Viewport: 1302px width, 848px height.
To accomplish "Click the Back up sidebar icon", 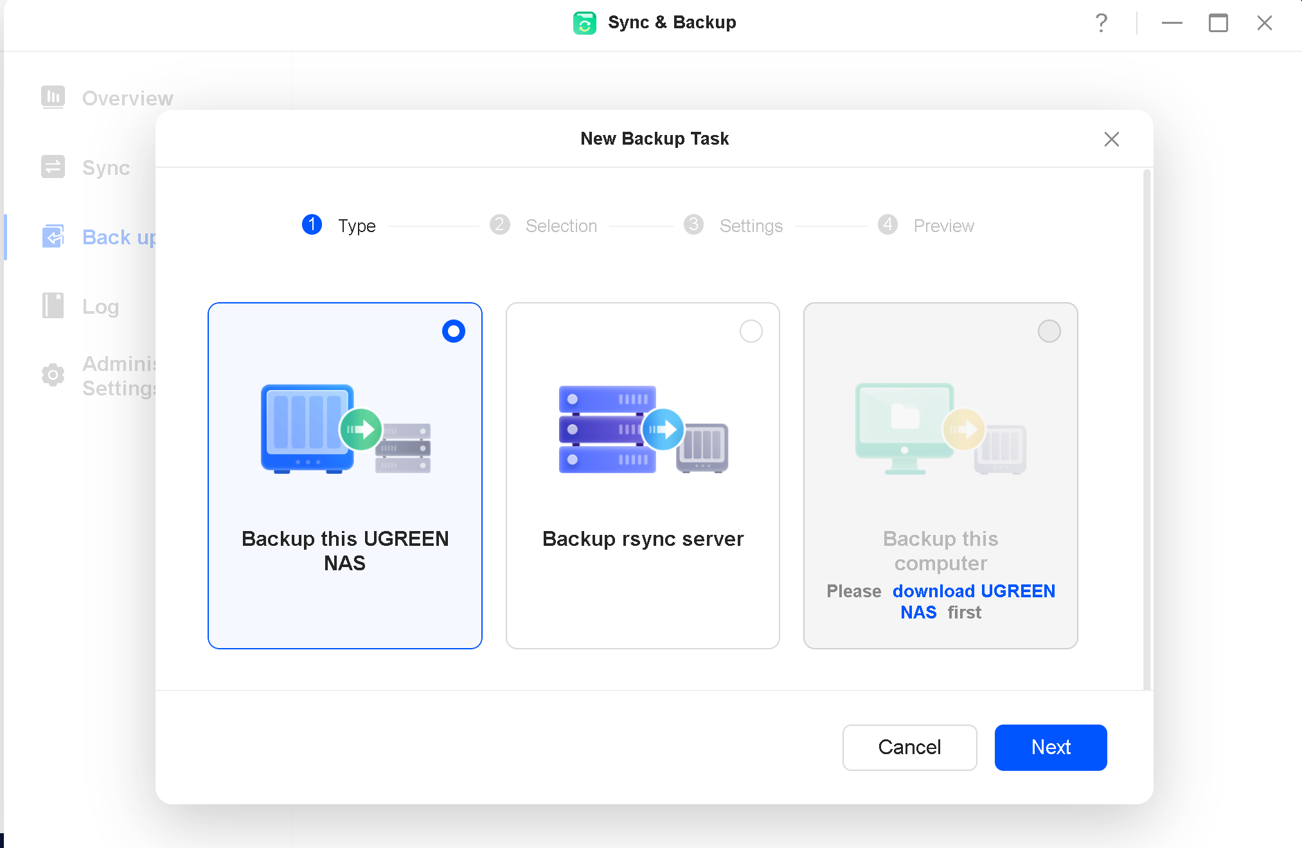I will pos(53,237).
